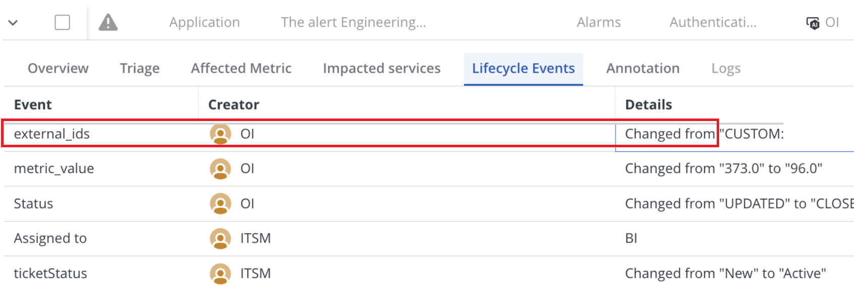Click the AI source icon beside OI

pyautogui.click(x=813, y=23)
